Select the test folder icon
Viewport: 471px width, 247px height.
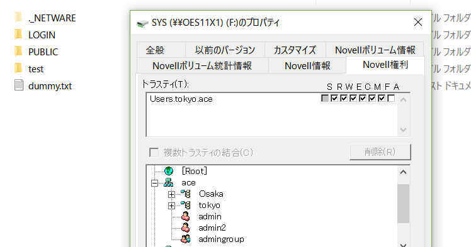(18, 69)
